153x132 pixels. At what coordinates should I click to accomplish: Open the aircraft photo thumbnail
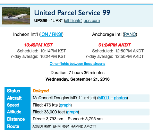(16, 16)
